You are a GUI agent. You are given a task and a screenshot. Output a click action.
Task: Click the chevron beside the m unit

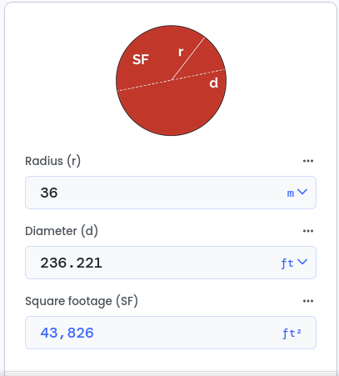(302, 192)
